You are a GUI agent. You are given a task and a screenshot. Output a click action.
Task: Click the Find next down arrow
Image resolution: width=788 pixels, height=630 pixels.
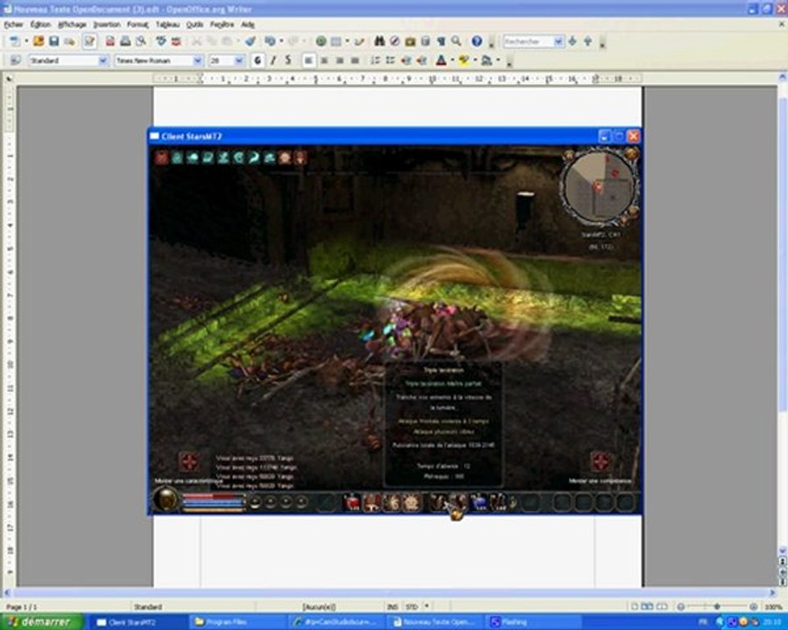pos(573,41)
